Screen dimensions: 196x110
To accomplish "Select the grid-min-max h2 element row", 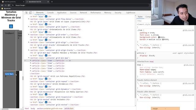I will pos(63,53).
